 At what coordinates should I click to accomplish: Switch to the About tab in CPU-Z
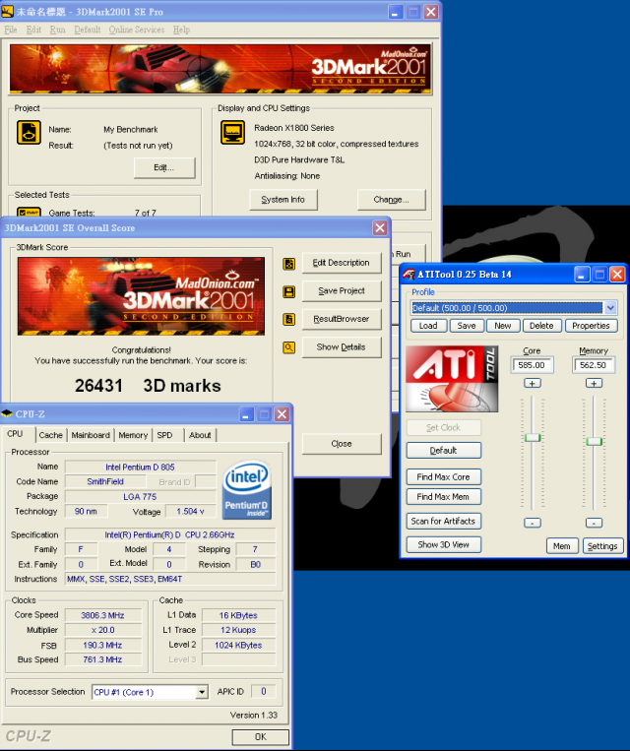200,435
